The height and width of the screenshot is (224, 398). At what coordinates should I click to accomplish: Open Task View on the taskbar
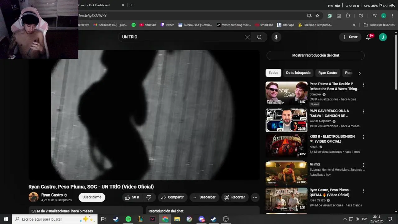coord(104,219)
